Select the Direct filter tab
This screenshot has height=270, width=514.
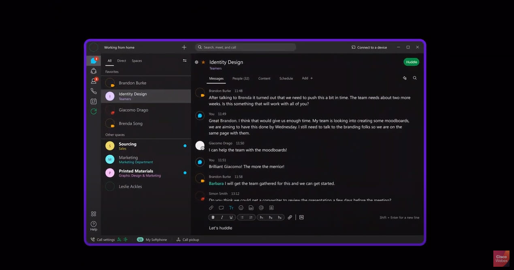(x=122, y=61)
